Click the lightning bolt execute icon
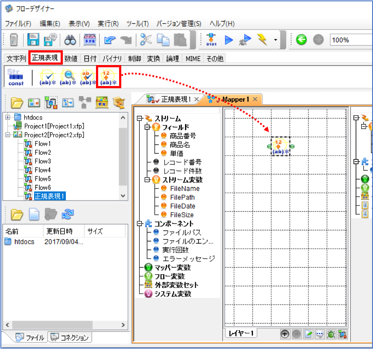This screenshot has width=373, height=349. [262, 40]
